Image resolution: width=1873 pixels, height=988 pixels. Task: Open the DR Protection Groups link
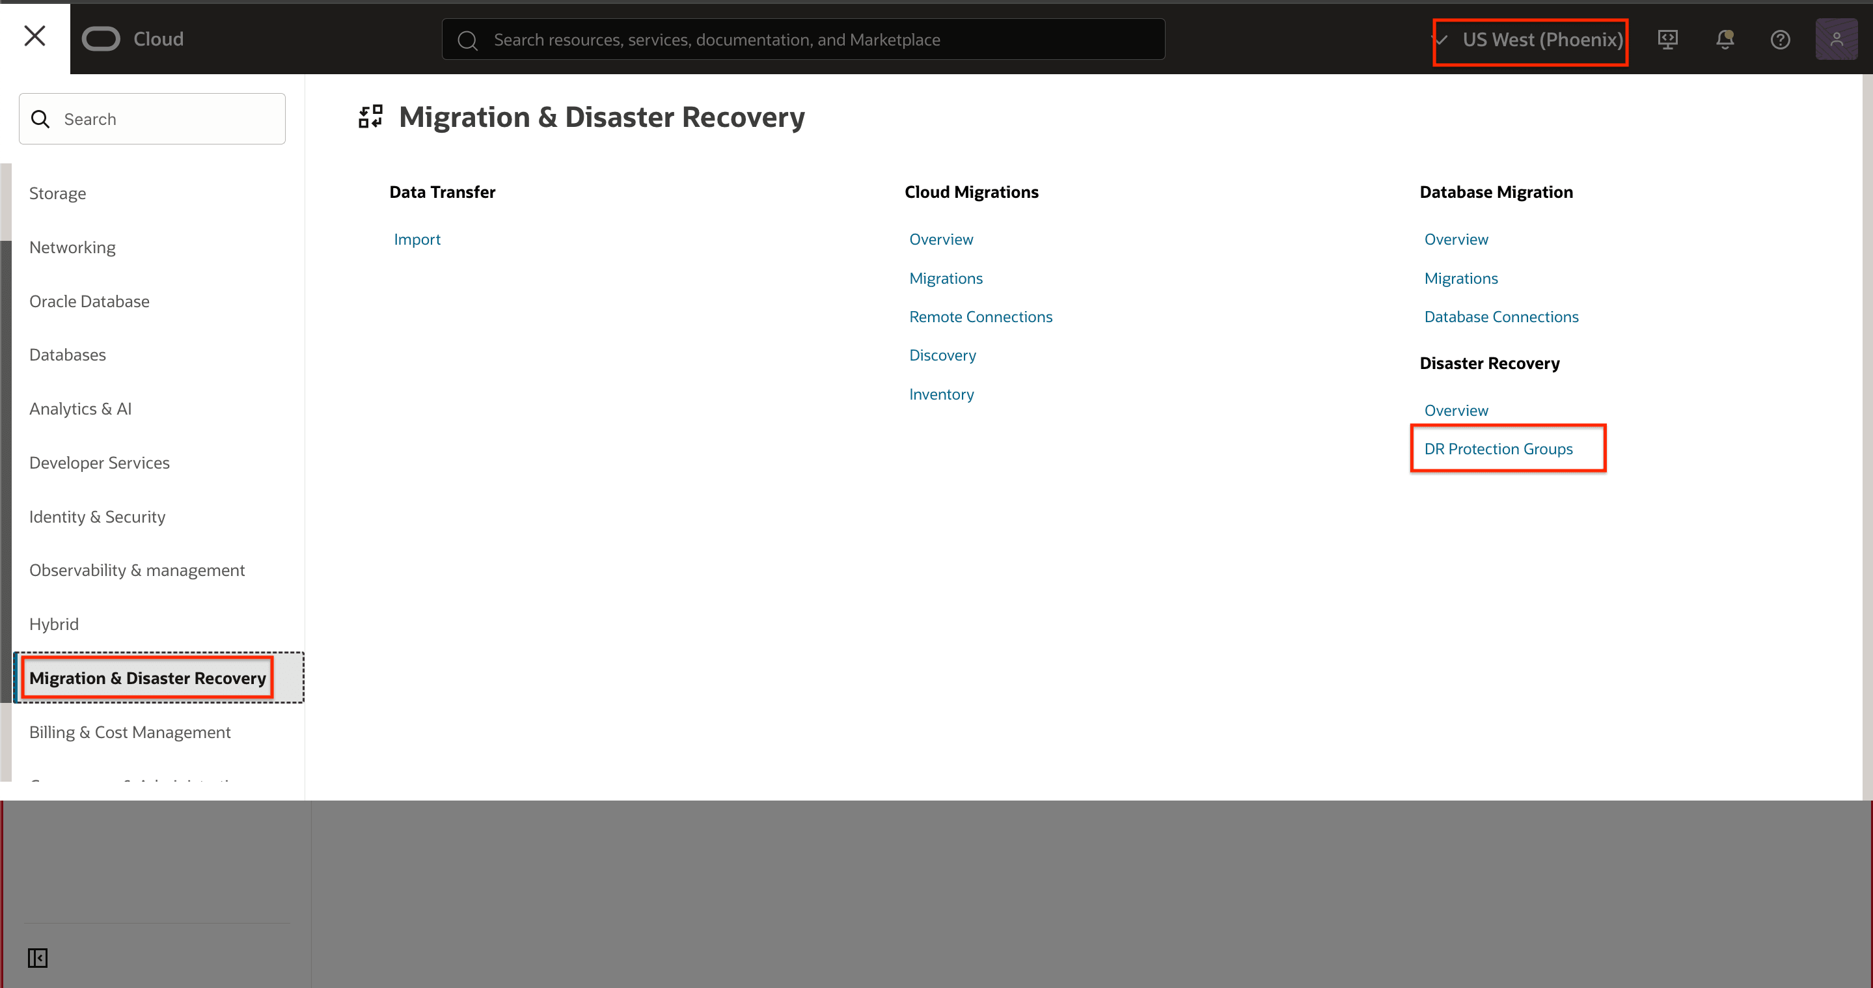pos(1498,448)
